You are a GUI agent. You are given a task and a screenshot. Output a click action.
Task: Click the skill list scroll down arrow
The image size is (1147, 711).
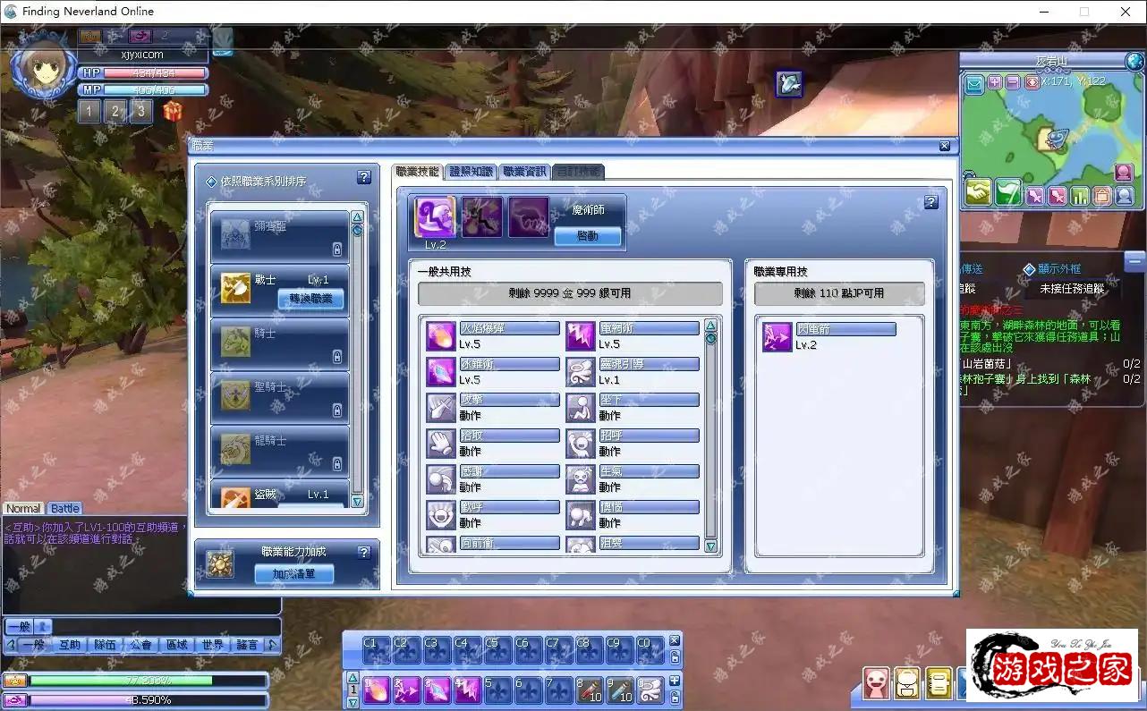pos(711,546)
